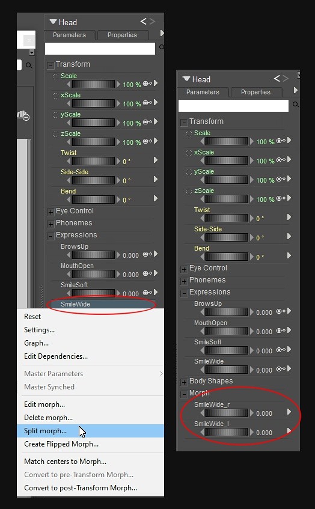Click the back arrow in the left Head panel header
Screen dimensions: 315x509
pyautogui.click(x=143, y=22)
